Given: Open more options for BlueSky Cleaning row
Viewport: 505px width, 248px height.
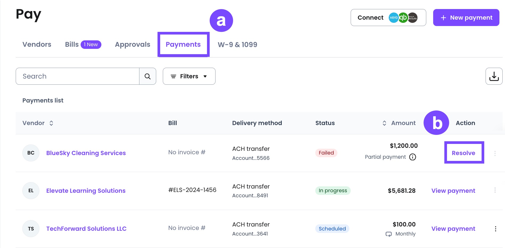Looking at the screenshot, I should pos(495,153).
